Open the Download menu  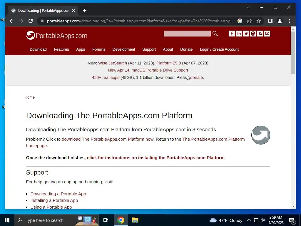point(38,49)
